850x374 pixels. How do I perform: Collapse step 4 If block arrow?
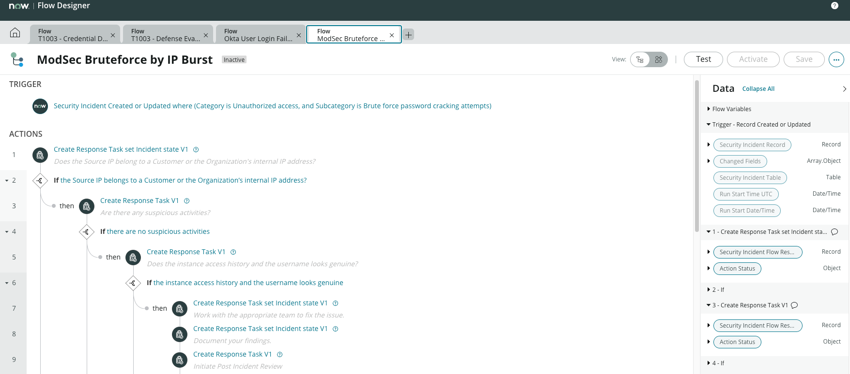pos(7,232)
